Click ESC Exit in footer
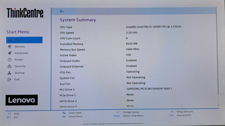Screen dimensions: 225x126 [x=13, y=117]
